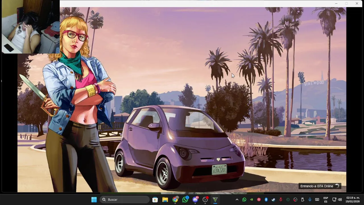
Task: Open the Bluetooth tray icon
Action: point(266,200)
